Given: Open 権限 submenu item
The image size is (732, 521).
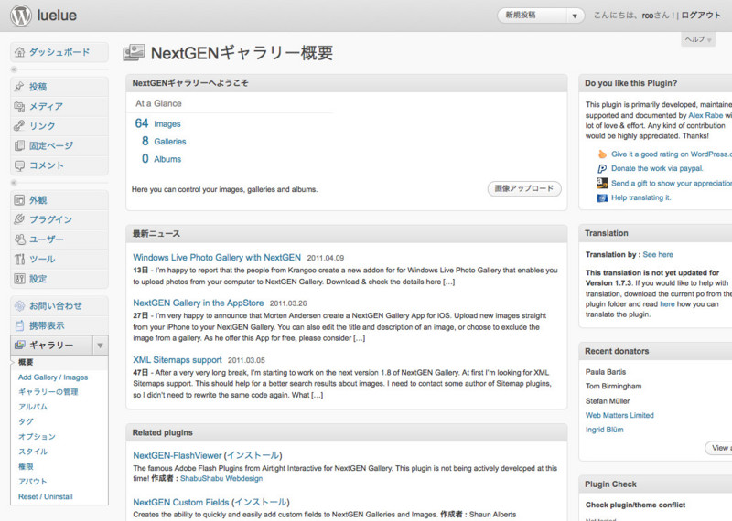Looking at the screenshot, I should [26, 466].
